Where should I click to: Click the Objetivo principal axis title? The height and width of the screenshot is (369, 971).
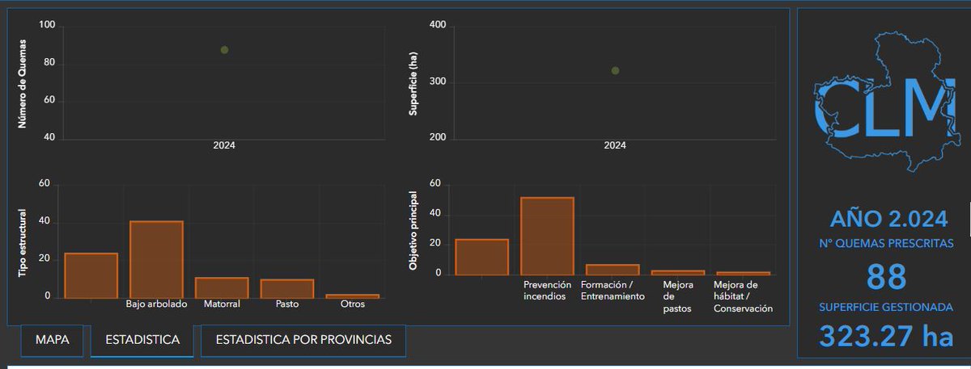tap(413, 230)
